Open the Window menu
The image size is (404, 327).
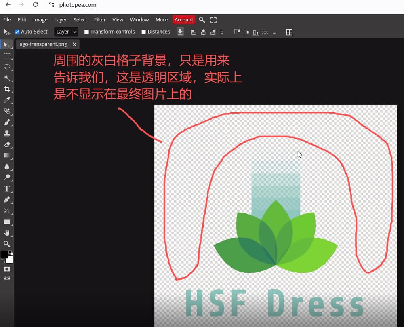[139, 20]
